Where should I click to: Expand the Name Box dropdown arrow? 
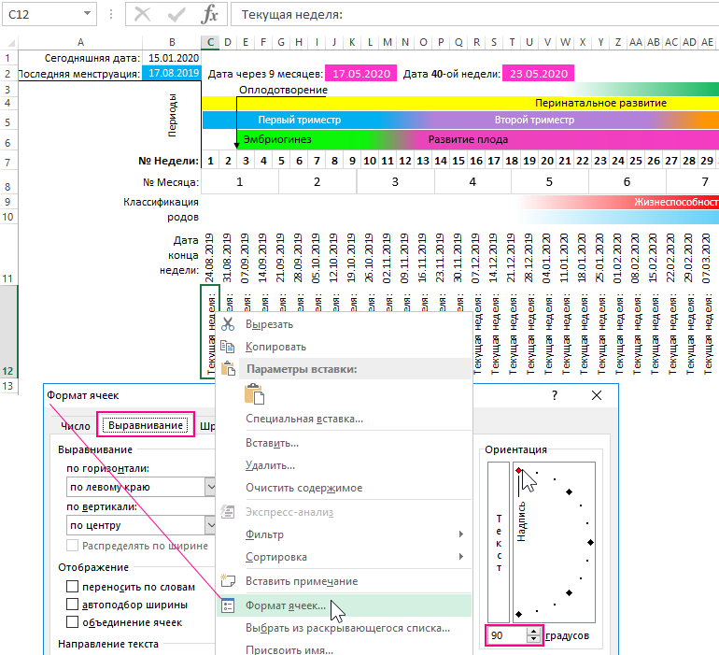click(87, 15)
